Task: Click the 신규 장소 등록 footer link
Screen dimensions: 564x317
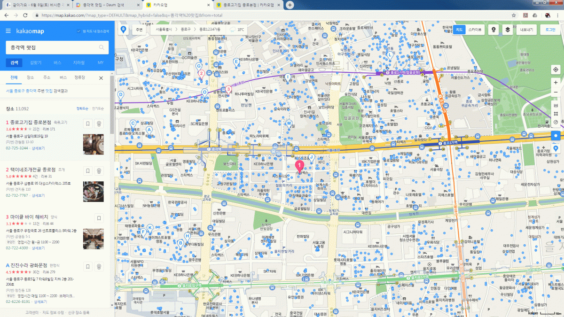Action: point(79,312)
